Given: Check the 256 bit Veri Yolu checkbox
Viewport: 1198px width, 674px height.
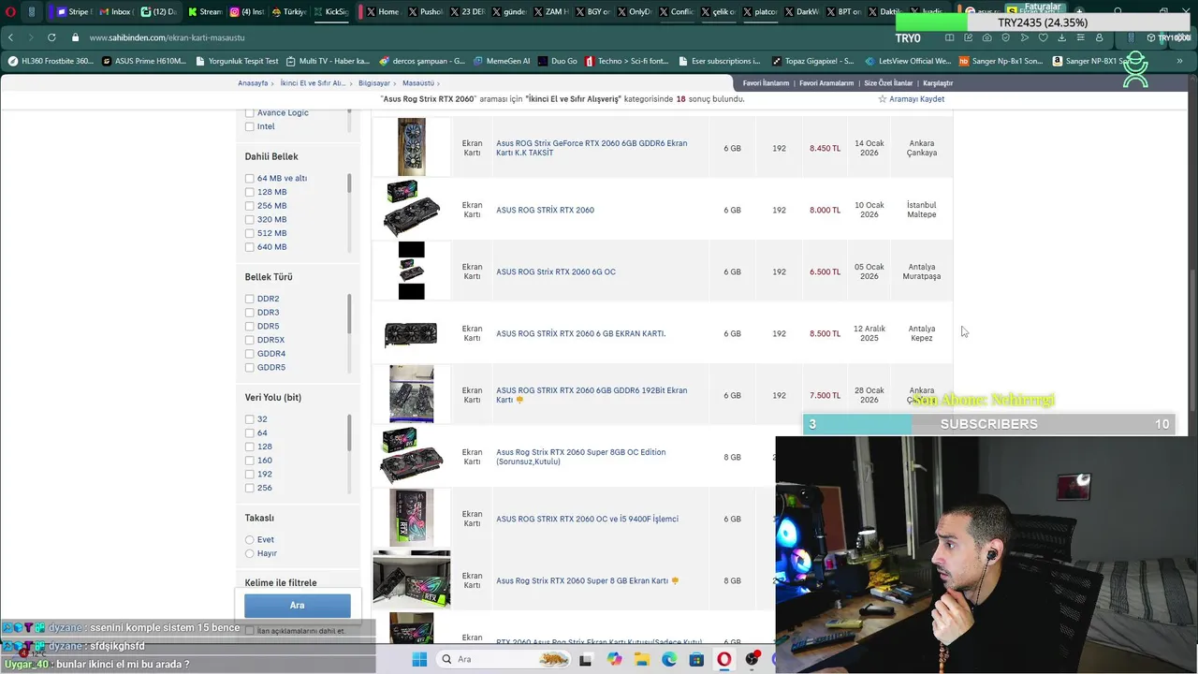Looking at the screenshot, I should tap(250, 488).
